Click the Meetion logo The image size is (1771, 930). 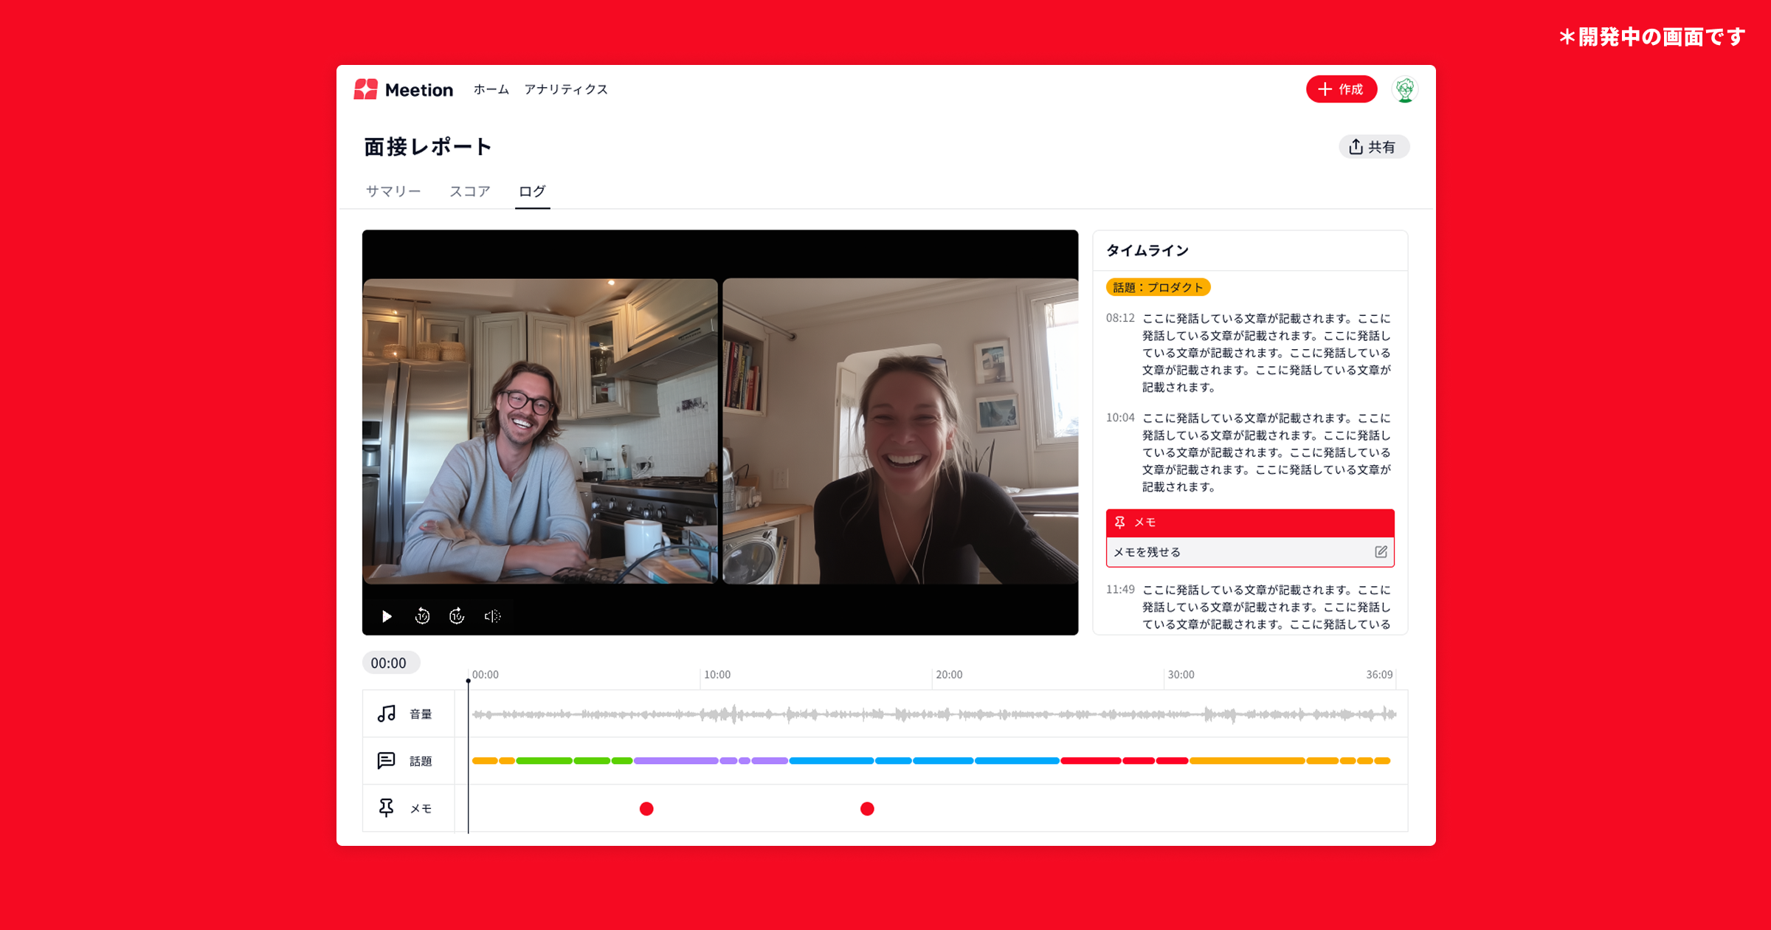(404, 90)
